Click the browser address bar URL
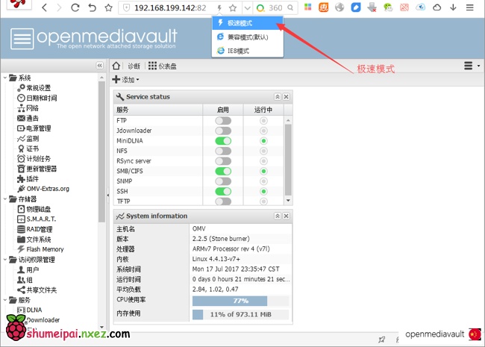Screen dimensions: 485x347 point(168,7)
